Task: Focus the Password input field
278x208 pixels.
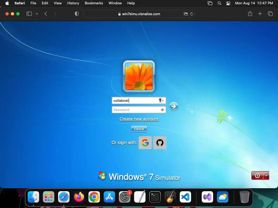Action: [x=139, y=110]
